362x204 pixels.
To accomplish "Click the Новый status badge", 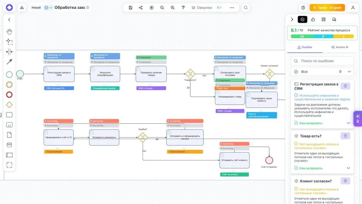I will click(36, 8).
